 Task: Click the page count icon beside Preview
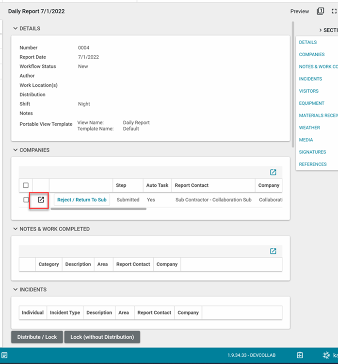pyautogui.click(x=320, y=11)
